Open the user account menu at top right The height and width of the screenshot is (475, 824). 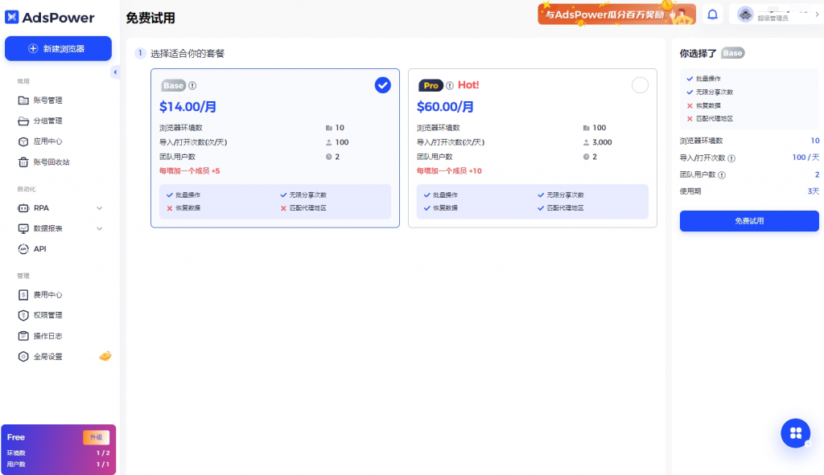click(776, 14)
